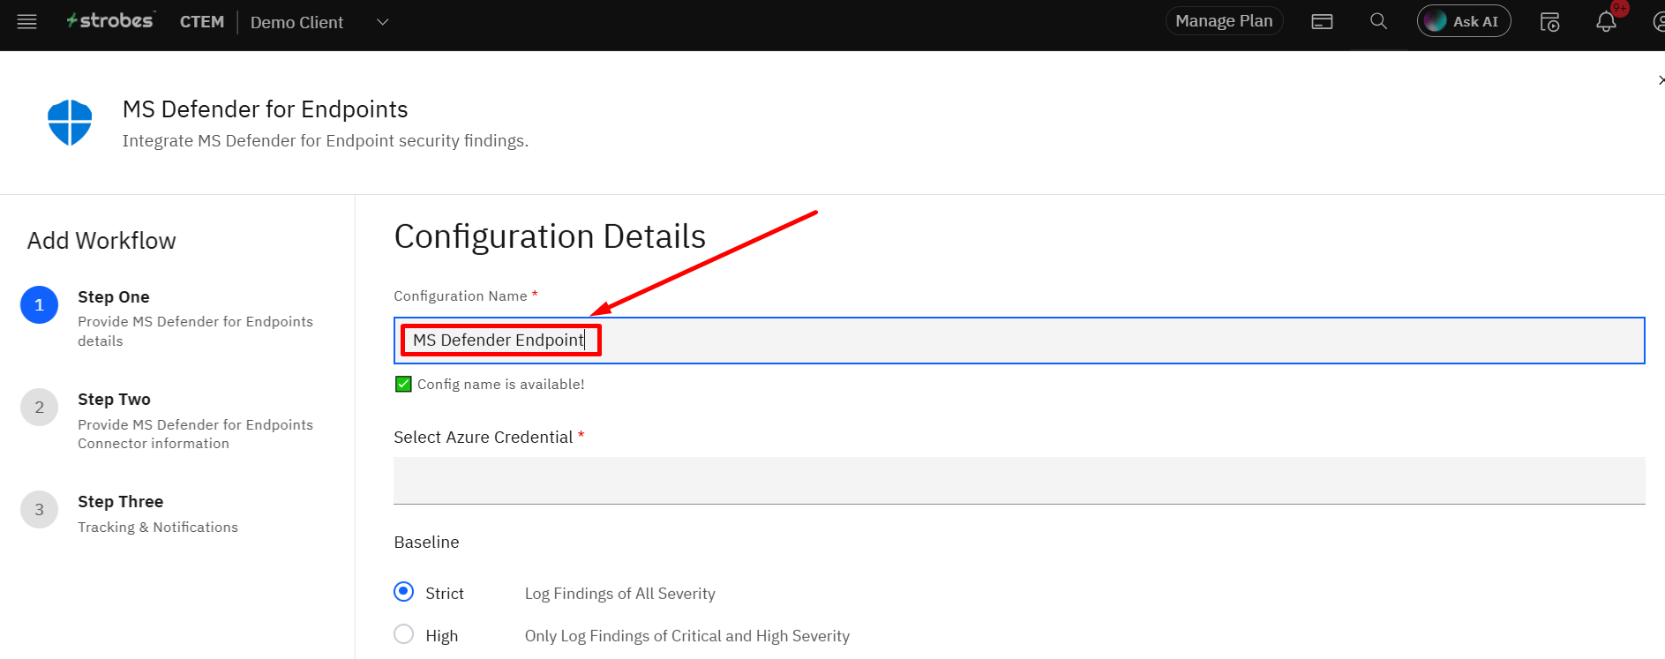1665x659 pixels.
Task: Click into the Configuration Name field
Action: [x=1019, y=341]
